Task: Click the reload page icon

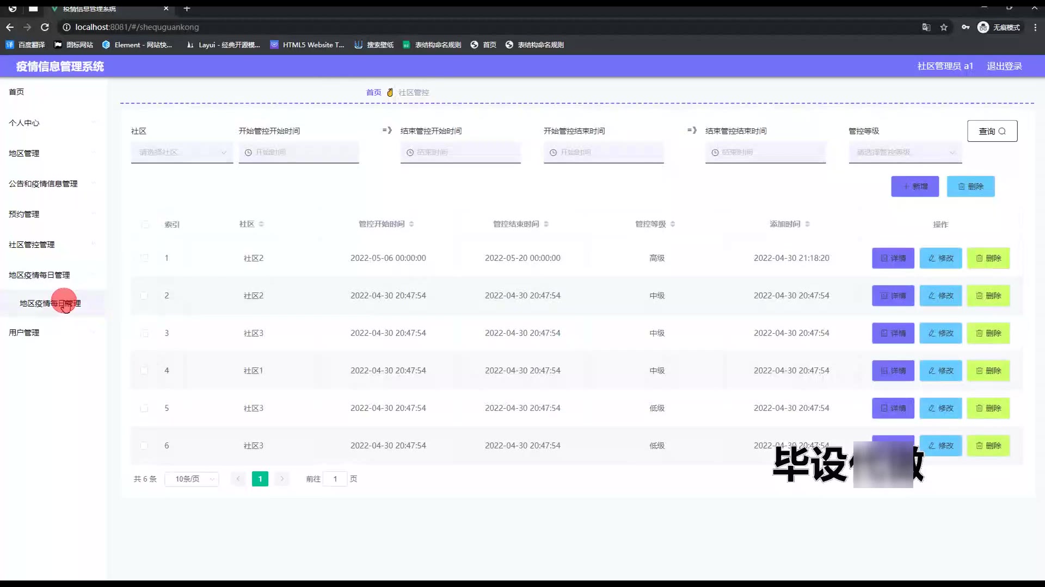Action: click(x=45, y=27)
